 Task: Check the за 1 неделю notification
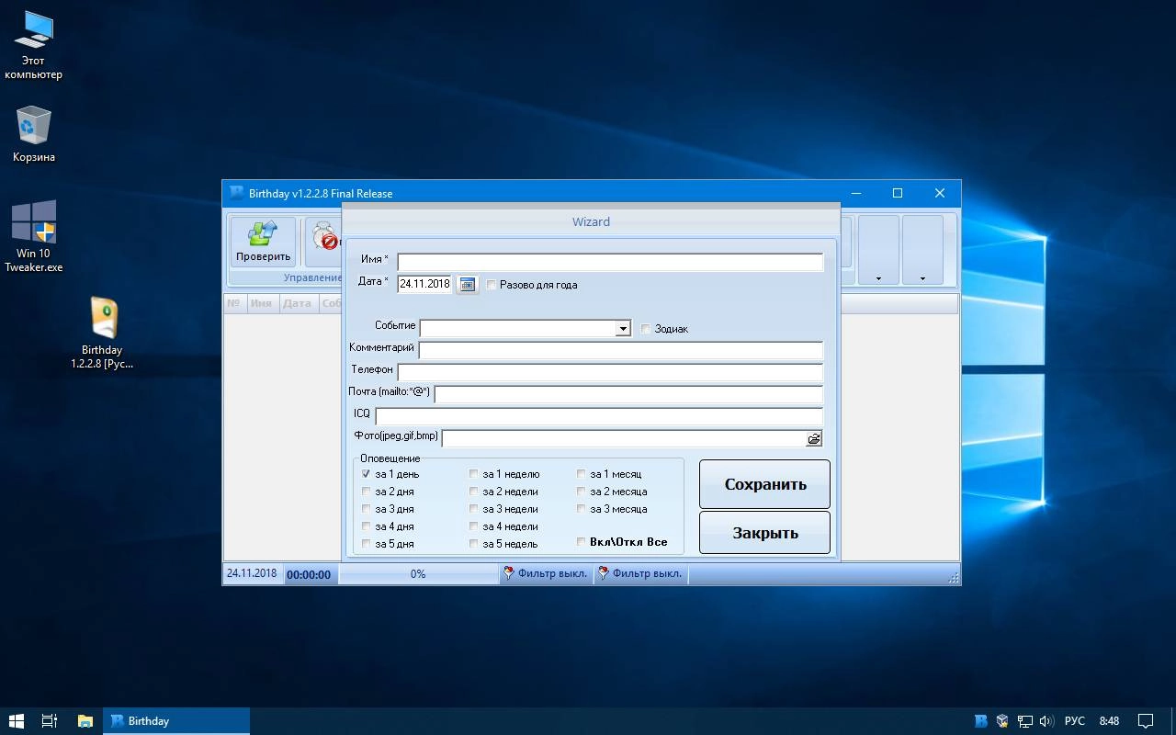tap(474, 474)
